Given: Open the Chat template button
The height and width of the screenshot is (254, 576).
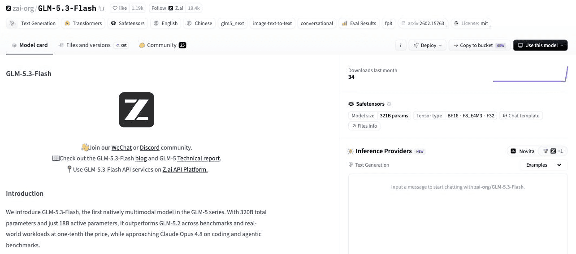Looking at the screenshot, I should pos(520,116).
